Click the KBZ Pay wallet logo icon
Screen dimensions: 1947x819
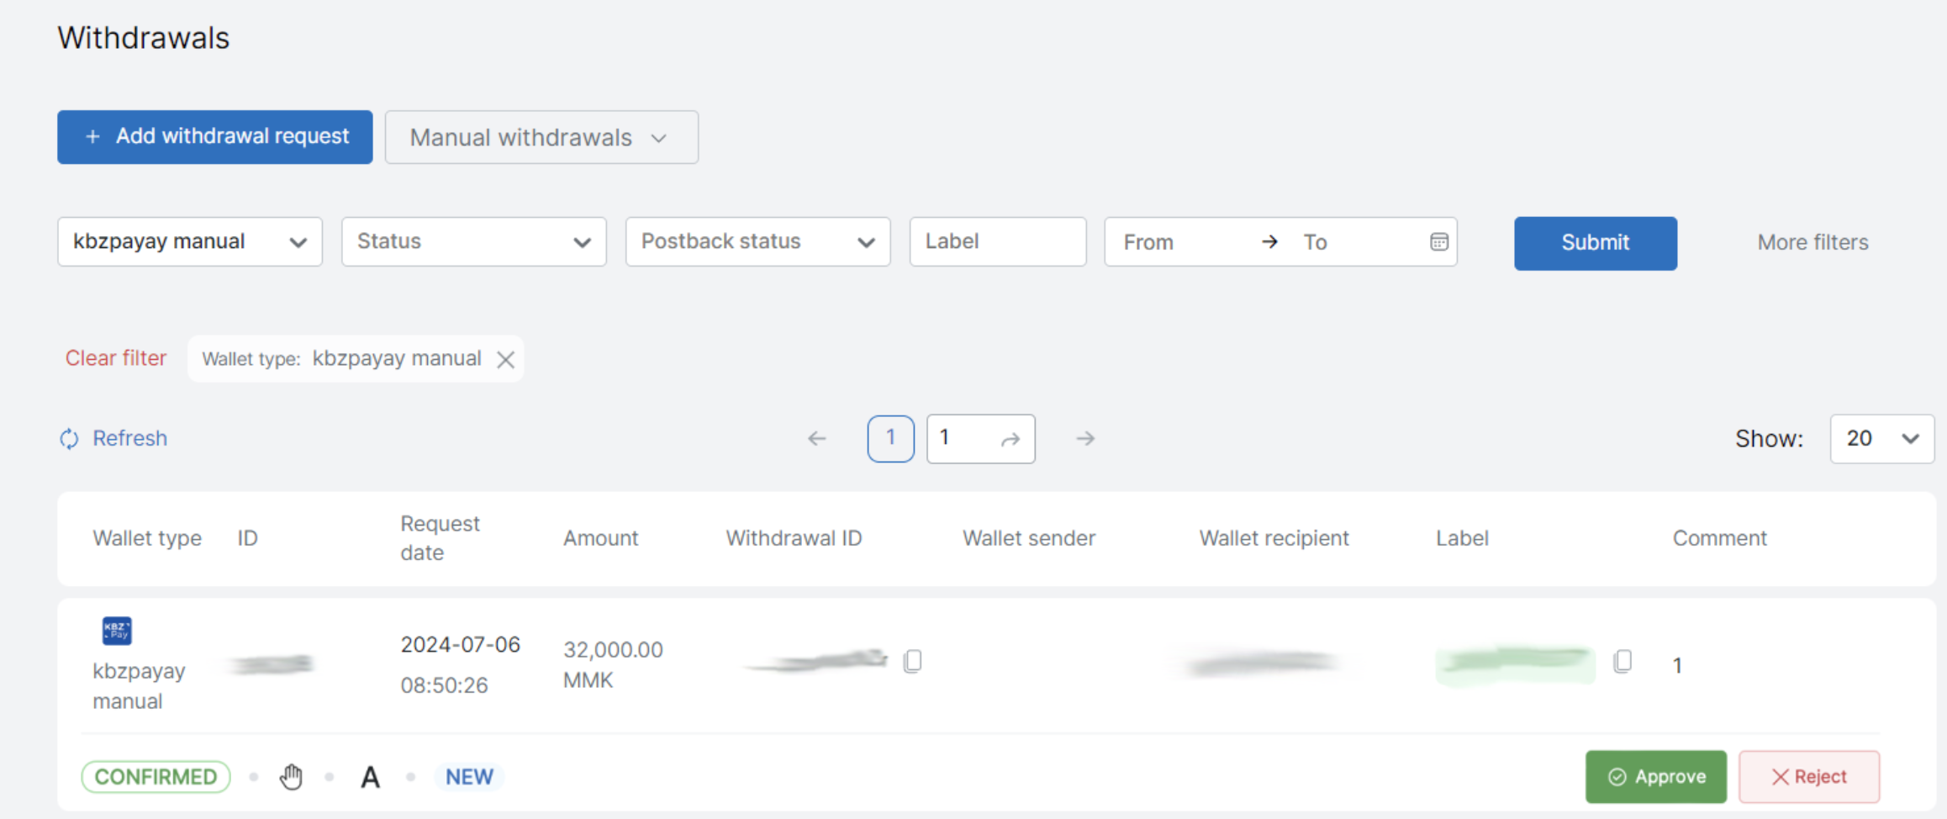click(x=117, y=630)
